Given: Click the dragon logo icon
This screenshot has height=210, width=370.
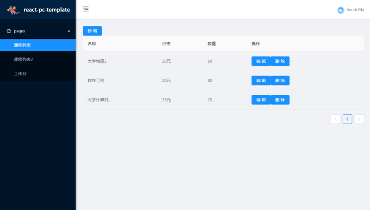Looking at the screenshot, I should coord(13,10).
